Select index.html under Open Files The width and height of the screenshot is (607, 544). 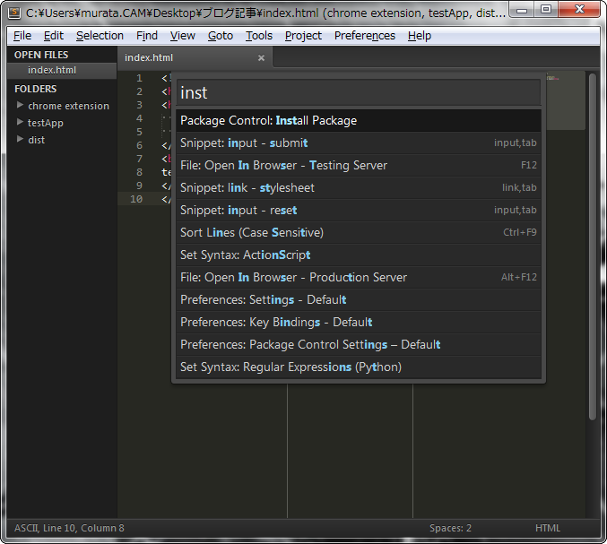pos(62,70)
